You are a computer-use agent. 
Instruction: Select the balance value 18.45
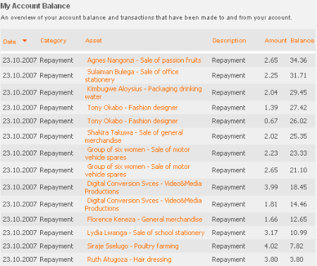[298, 187]
